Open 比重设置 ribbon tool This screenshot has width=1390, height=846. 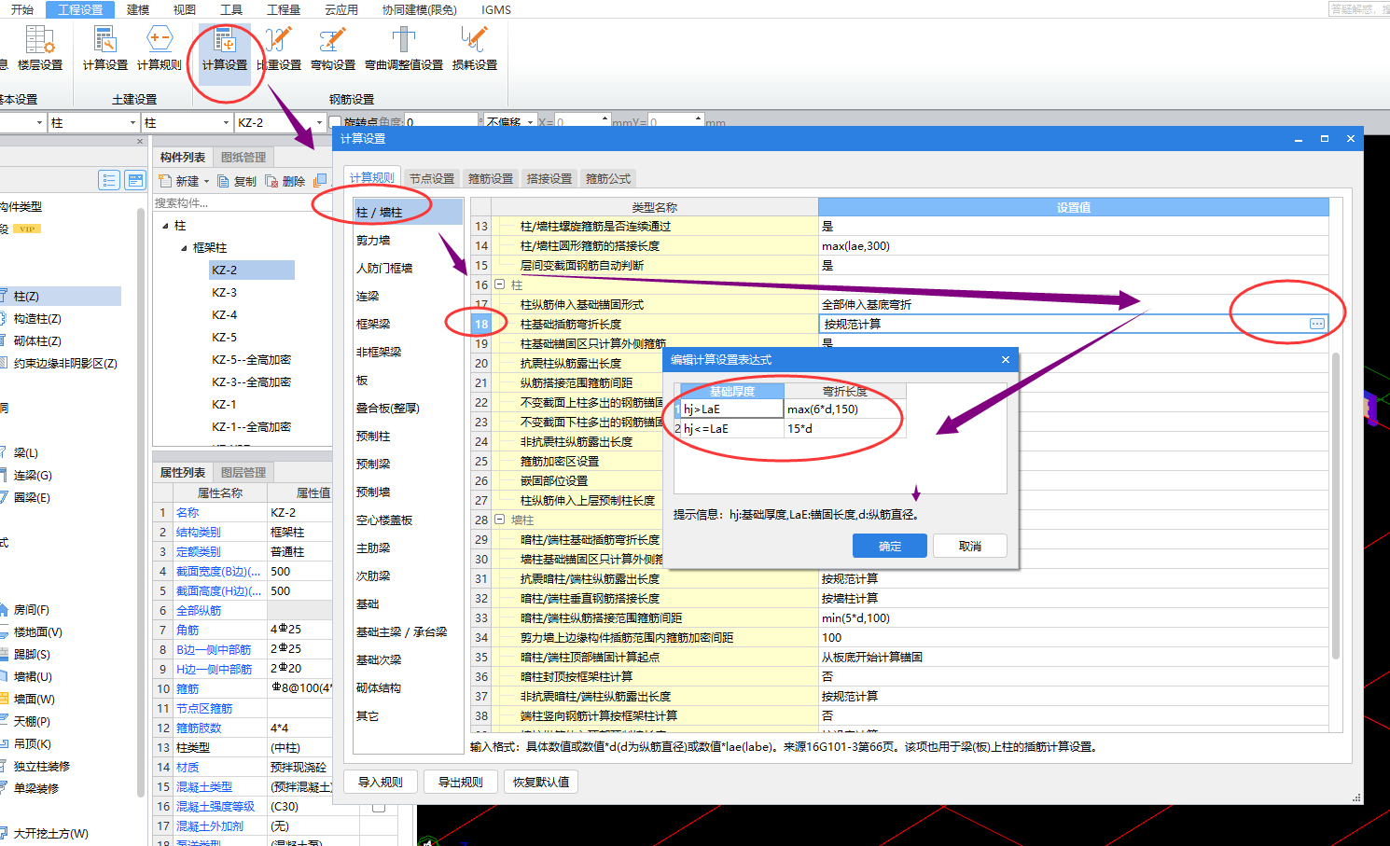[x=278, y=49]
